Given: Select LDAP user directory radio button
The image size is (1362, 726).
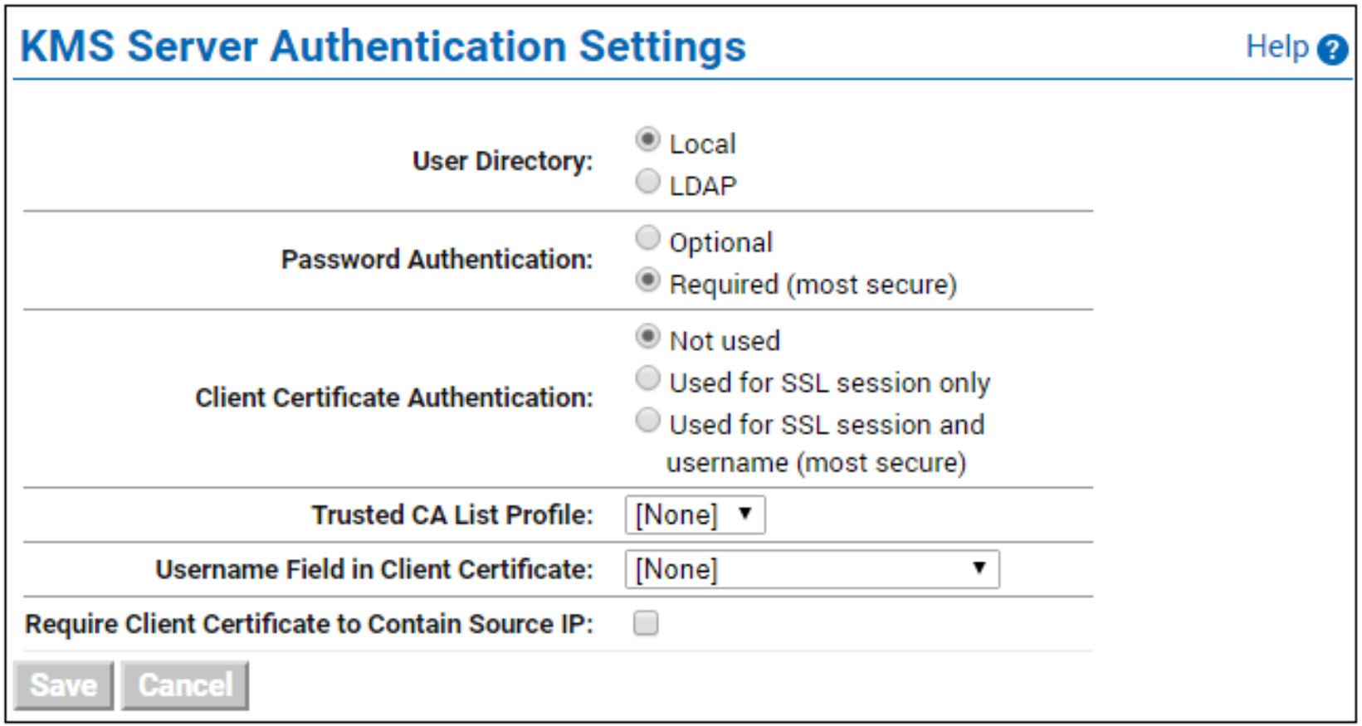Looking at the screenshot, I should coord(647,181).
